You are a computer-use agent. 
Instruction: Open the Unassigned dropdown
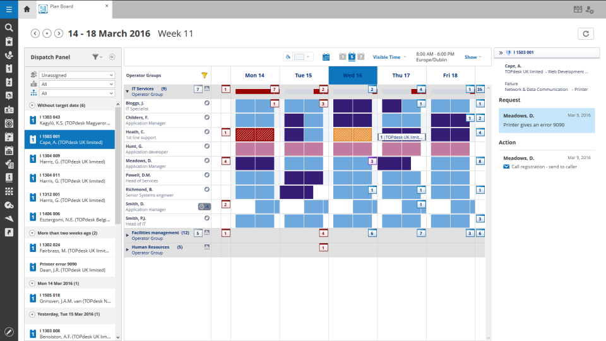pos(76,75)
